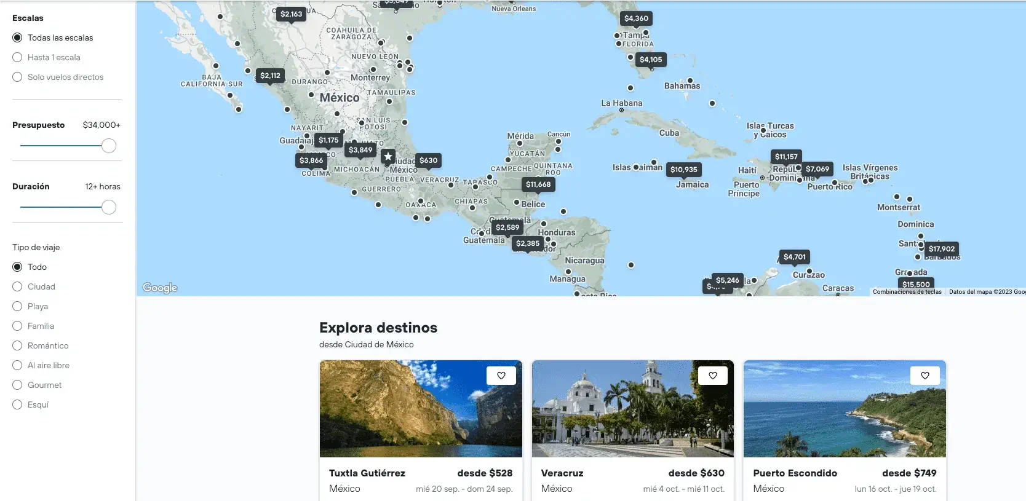Click the Duración slider handle

109,207
